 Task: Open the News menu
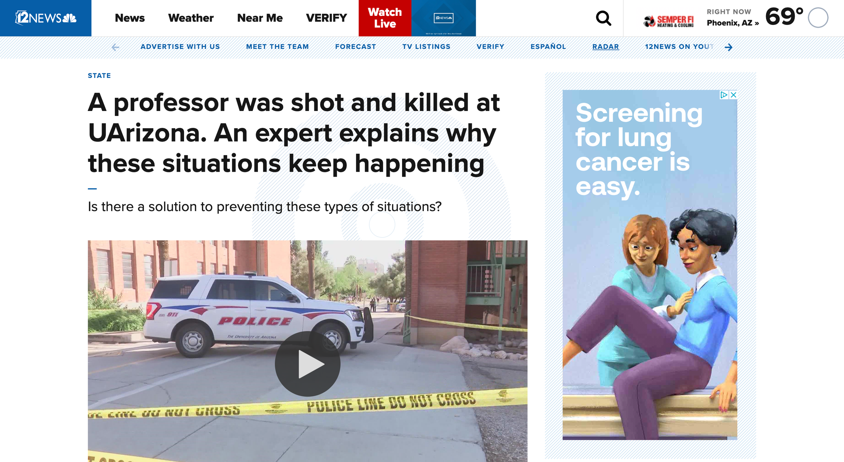tap(130, 18)
